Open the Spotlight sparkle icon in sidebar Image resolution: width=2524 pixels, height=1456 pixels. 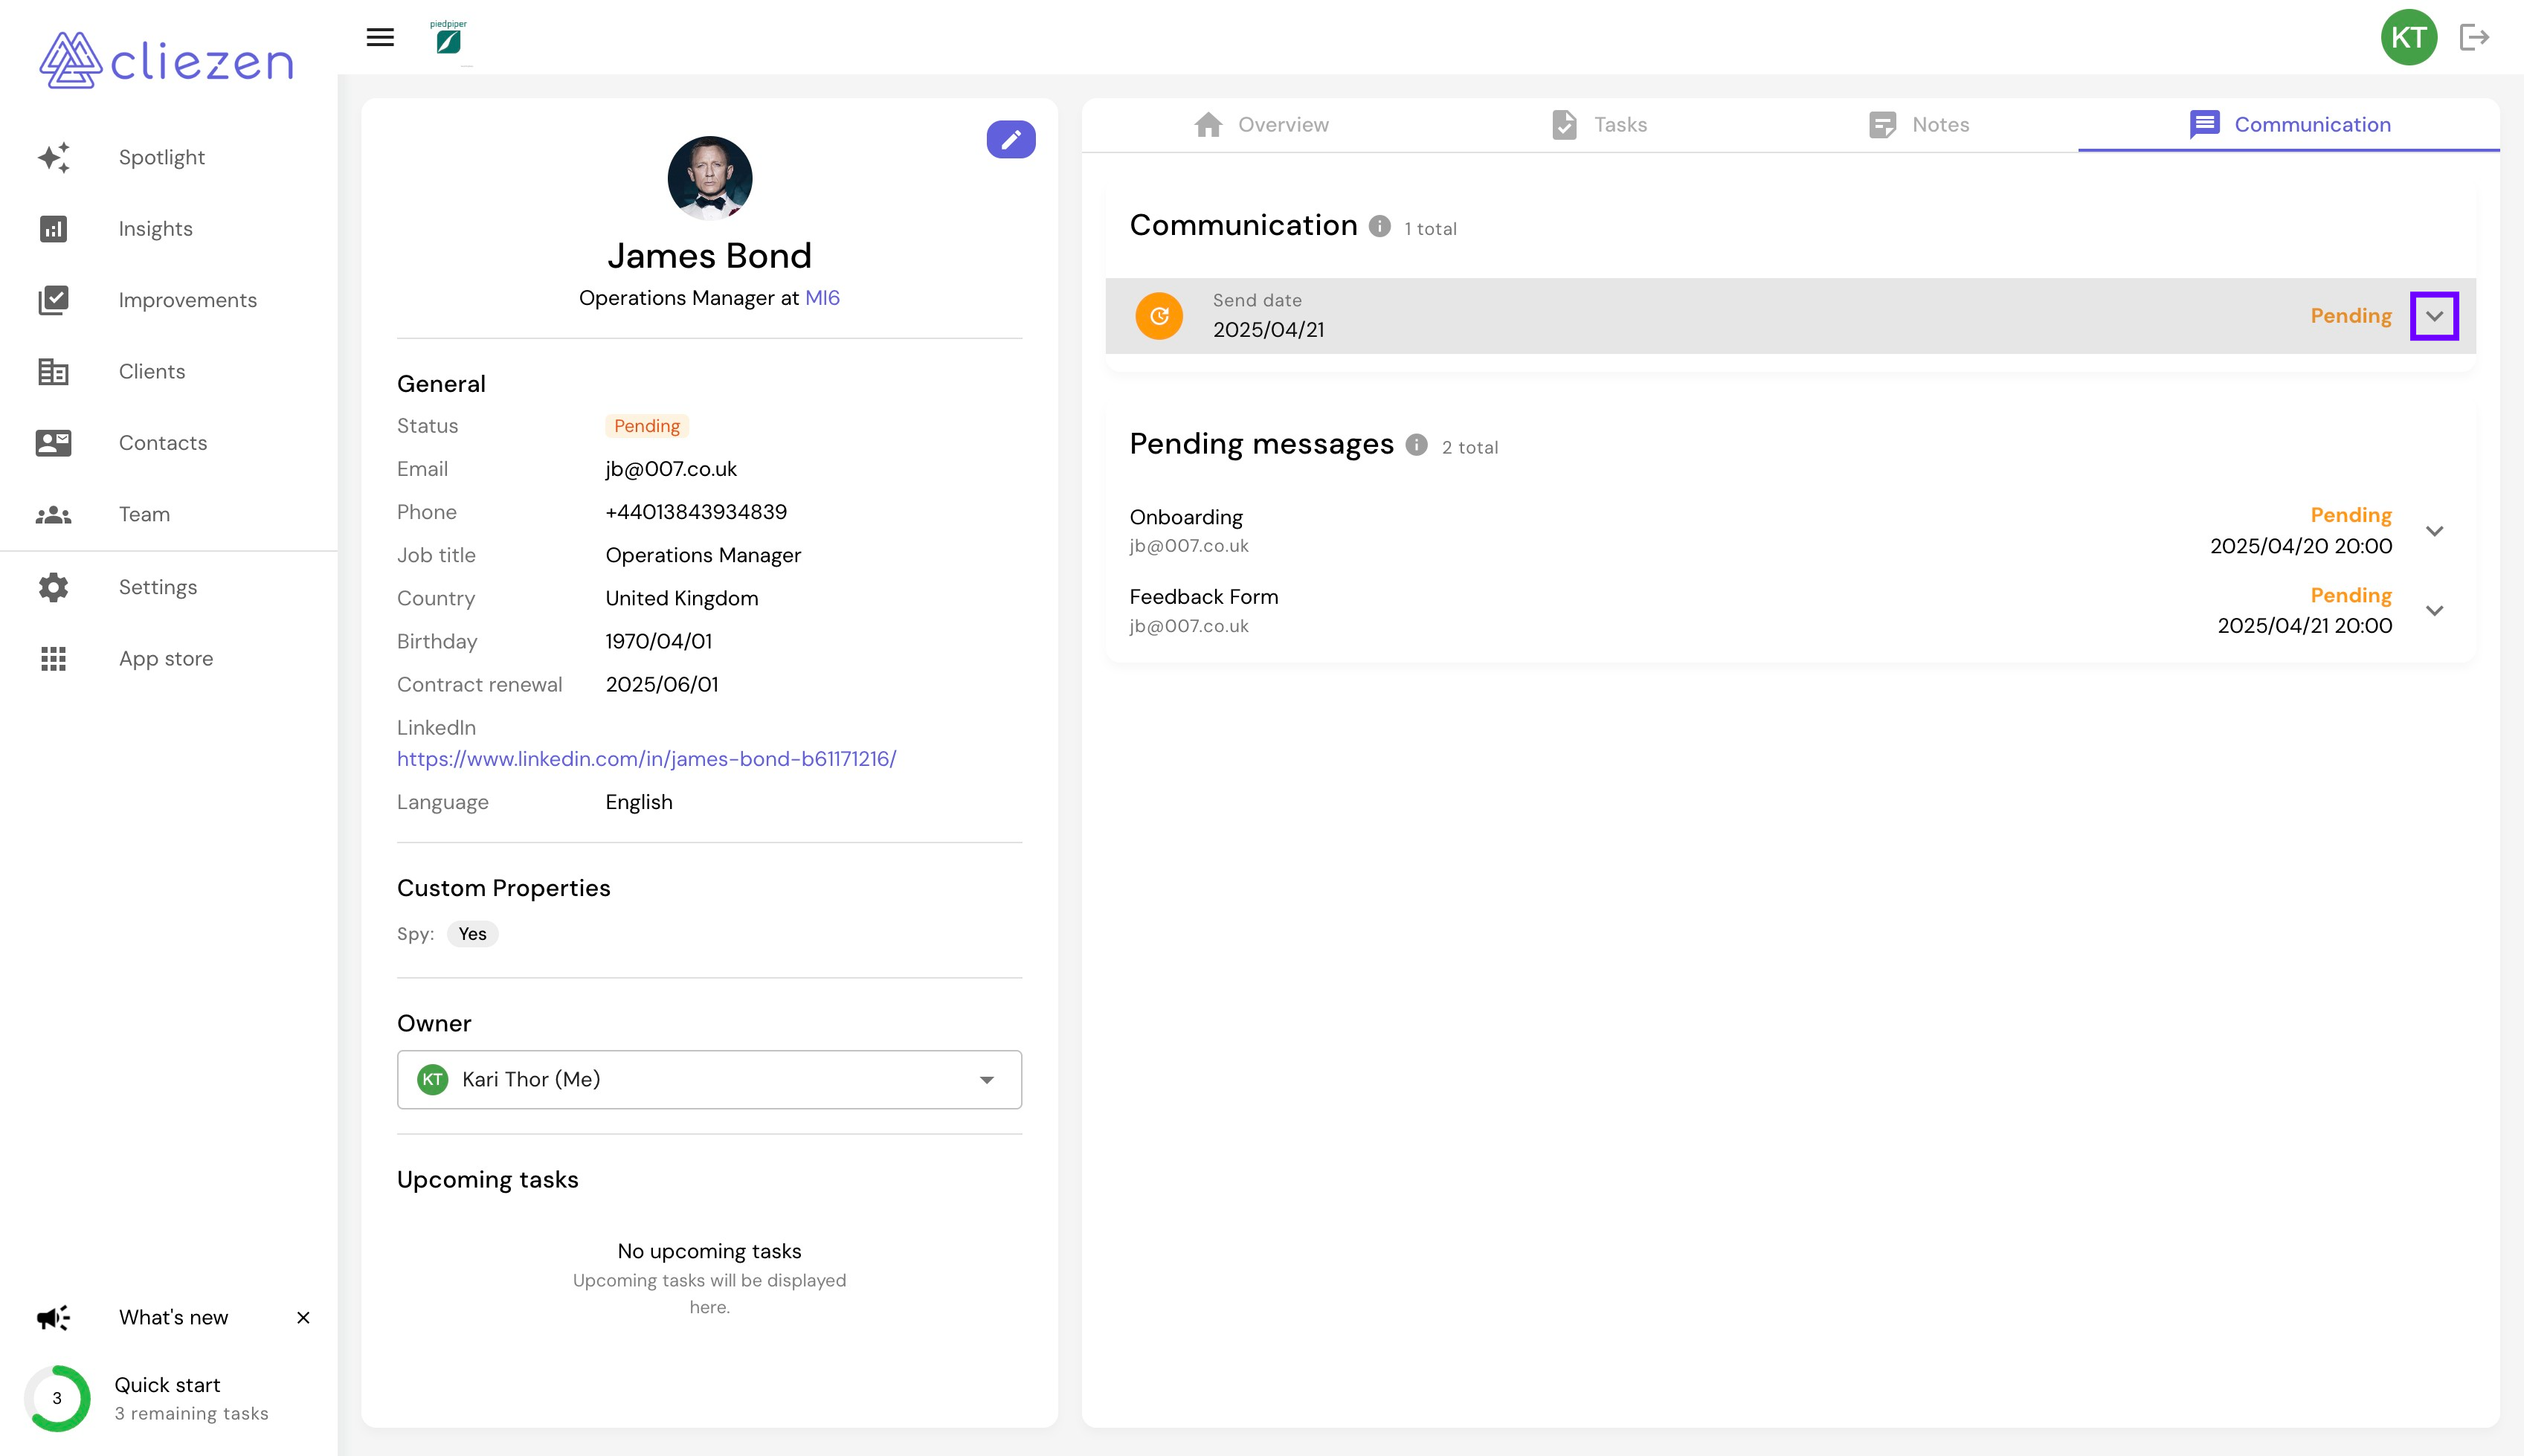(54, 157)
